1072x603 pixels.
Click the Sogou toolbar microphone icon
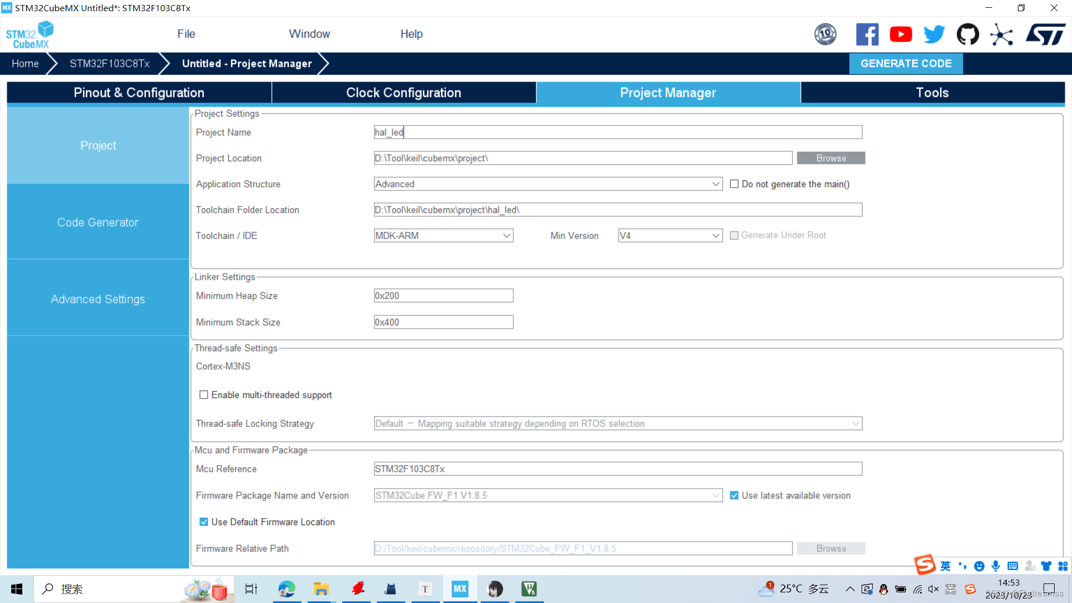(x=996, y=566)
